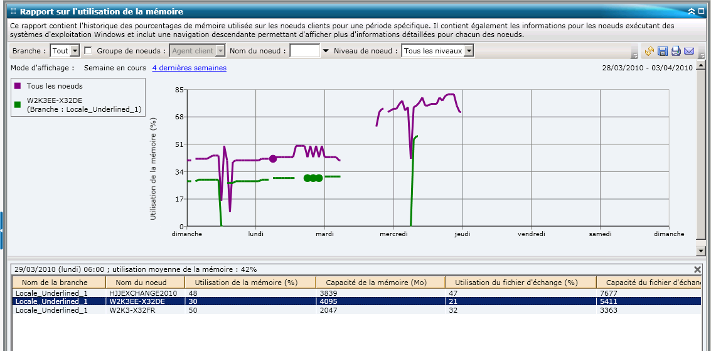Close the details pane with X icon

click(x=697, y=269)
